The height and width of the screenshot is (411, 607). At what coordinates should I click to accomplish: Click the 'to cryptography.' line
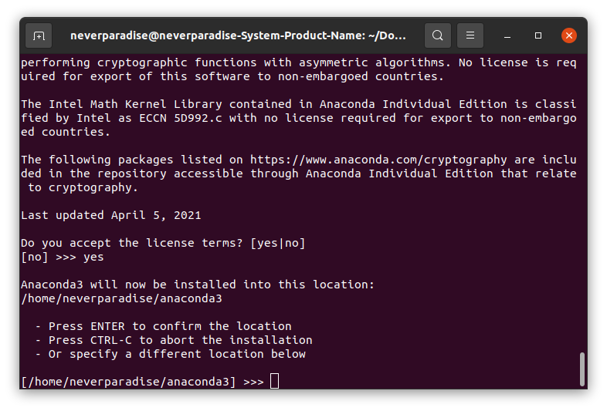[83, 187]
